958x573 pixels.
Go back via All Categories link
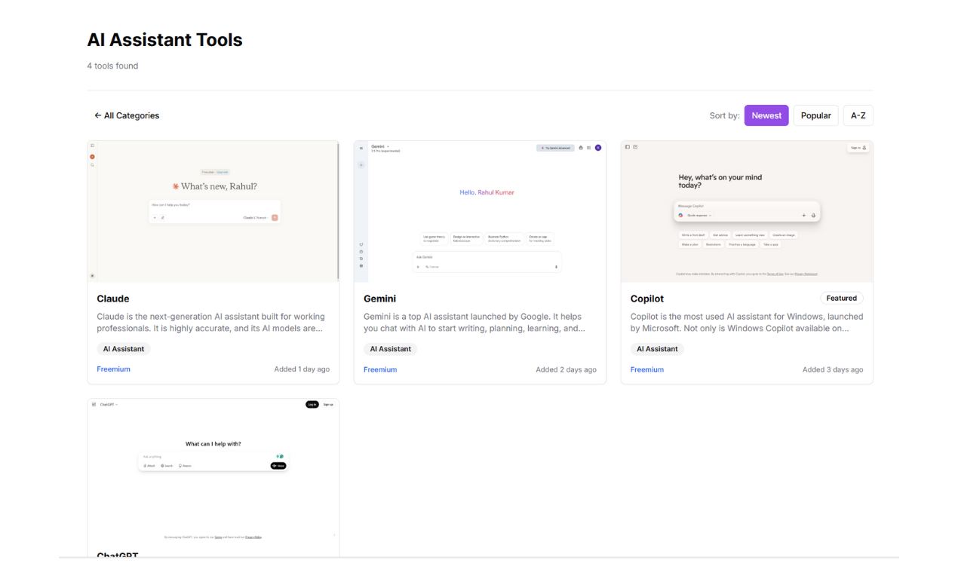click(127, 115)
